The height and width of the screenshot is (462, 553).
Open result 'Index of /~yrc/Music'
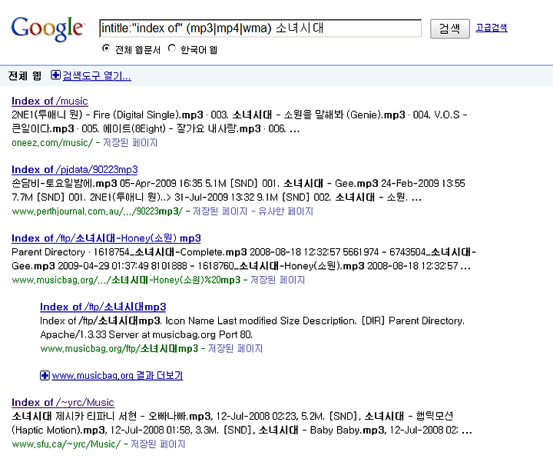pyautogui.click(x=63, y=402)
